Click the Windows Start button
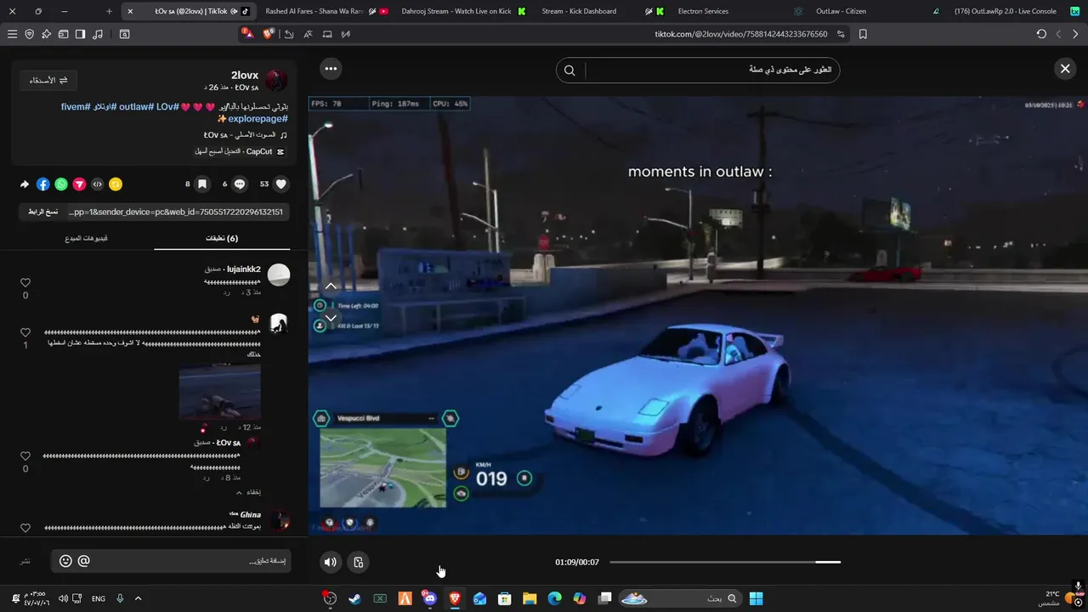 point(756,598)
